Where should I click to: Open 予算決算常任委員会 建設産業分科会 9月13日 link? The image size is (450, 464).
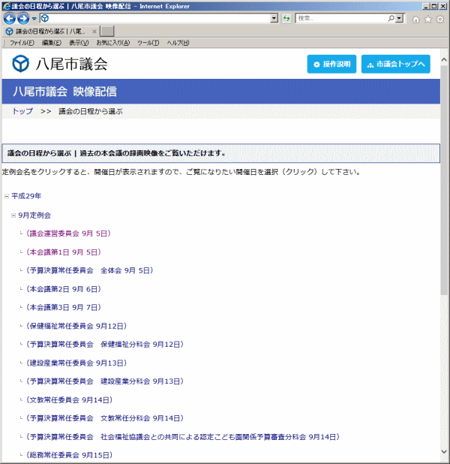pos(105,381)
